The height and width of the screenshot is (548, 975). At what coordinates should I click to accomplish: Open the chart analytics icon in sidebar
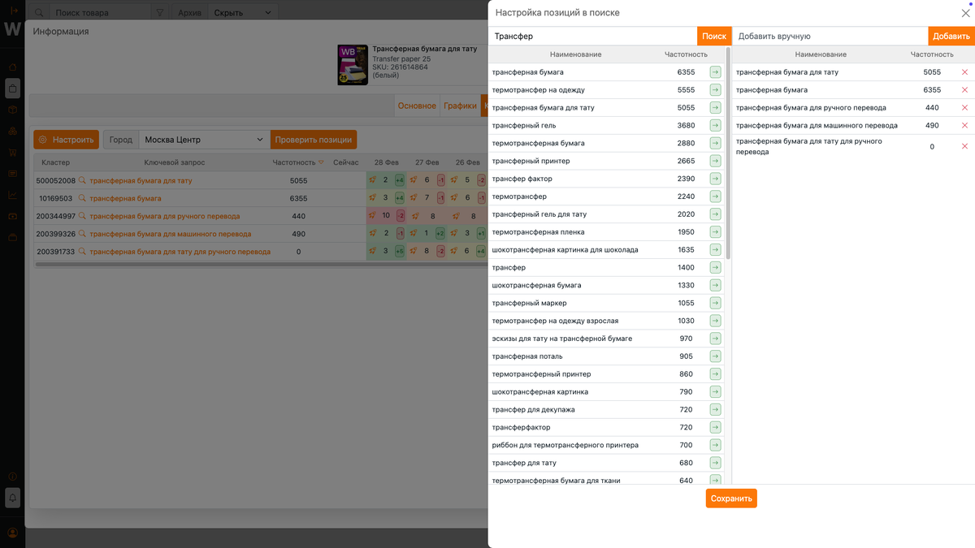12,195
